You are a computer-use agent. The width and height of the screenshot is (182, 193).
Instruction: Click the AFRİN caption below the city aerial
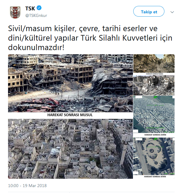tap(155, 135)
